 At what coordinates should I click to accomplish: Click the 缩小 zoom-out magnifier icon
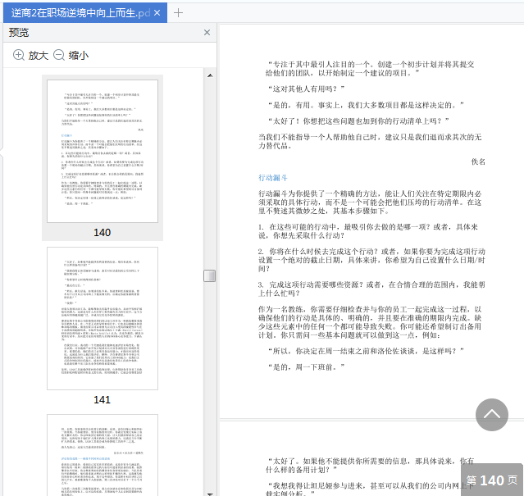(x=59, y=55)
